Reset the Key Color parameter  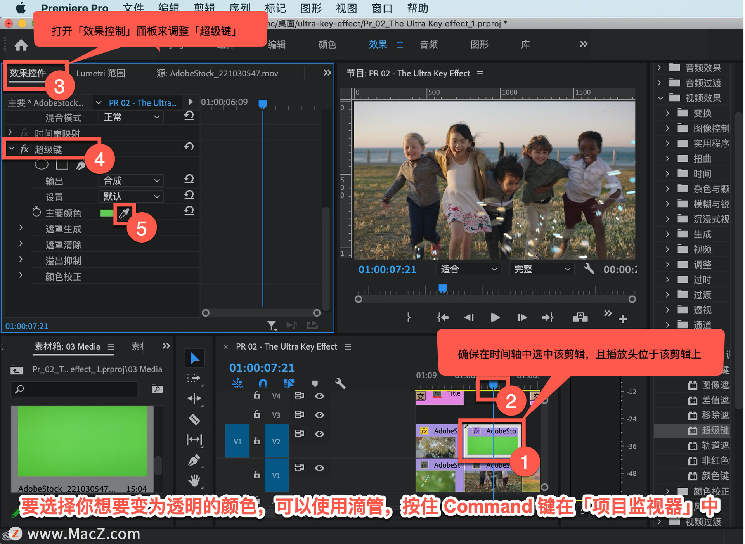(189, 211)
